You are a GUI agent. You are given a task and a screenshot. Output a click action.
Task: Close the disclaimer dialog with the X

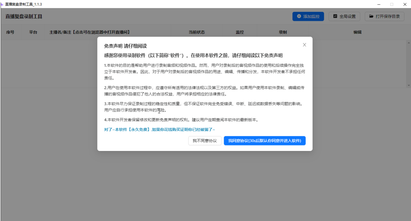point(304,45)
